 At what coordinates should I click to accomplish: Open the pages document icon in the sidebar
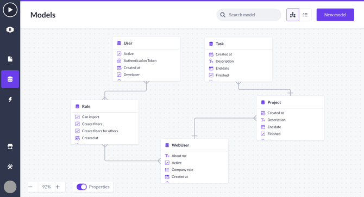pos(10,59)
